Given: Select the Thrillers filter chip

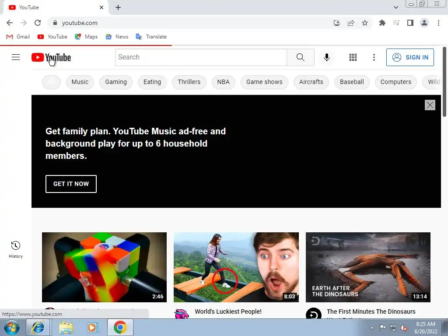Looking at the screenshot, I should (189, 82).
